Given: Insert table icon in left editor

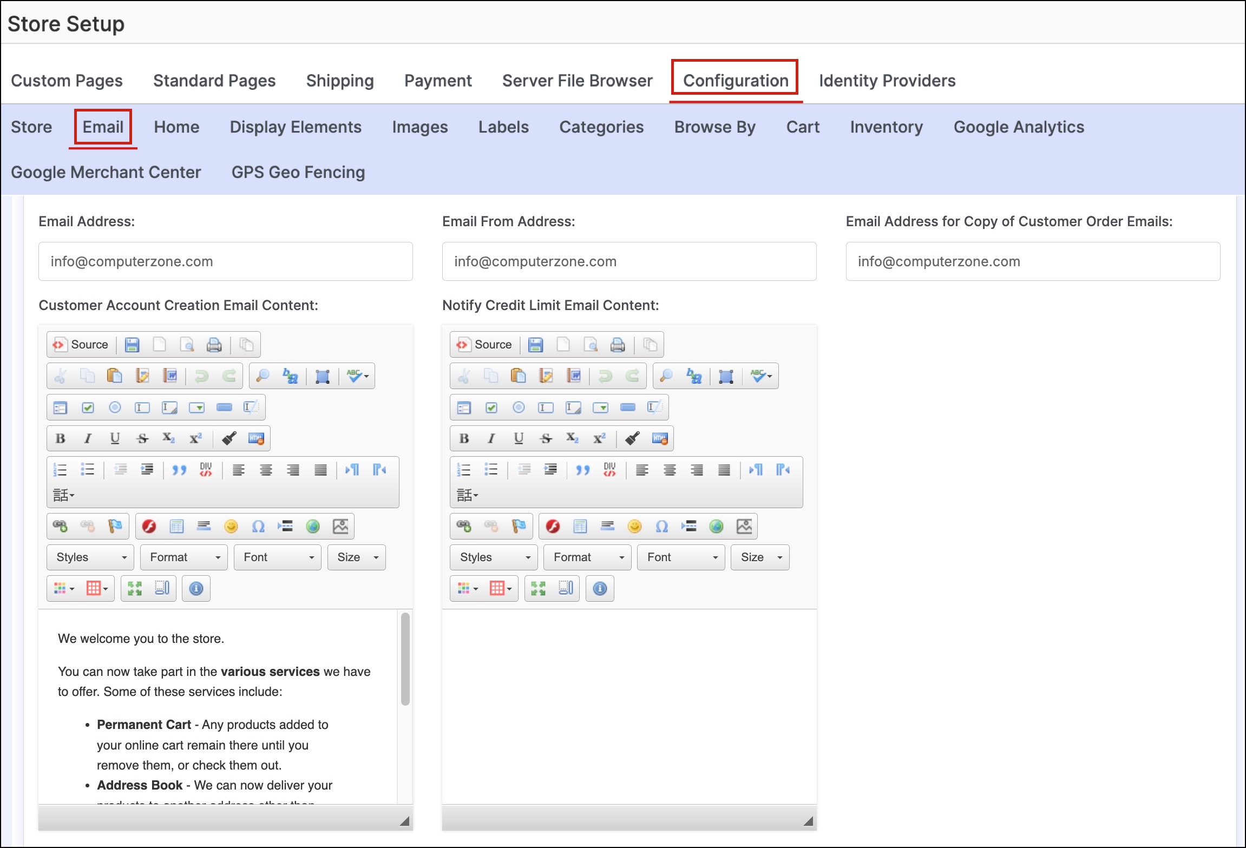Looking at the screenshot, I should 176,526.
